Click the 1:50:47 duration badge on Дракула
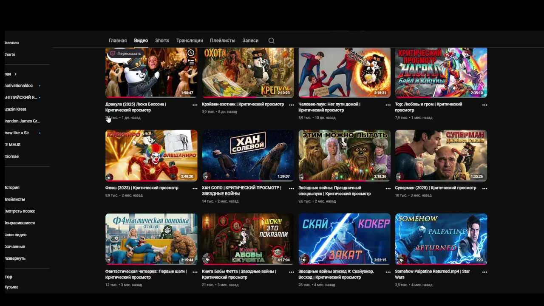This screenshot has height=306, width=544. click(x=187, y=93)
